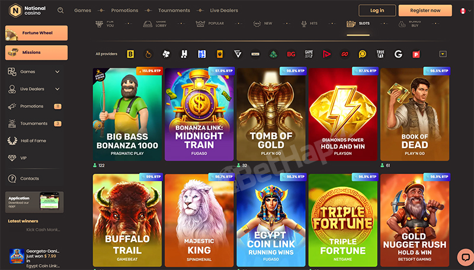Open the Application download banner
This screenshot has height=270, width=474.
point(34,202)
